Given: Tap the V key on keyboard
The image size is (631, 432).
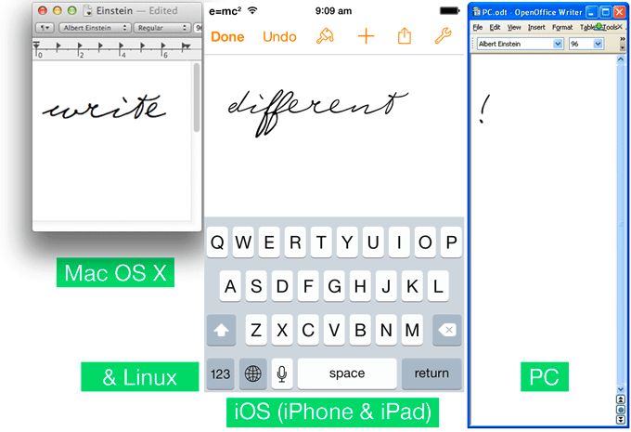Looking at the screenshot, I should (x=334, y=330).
